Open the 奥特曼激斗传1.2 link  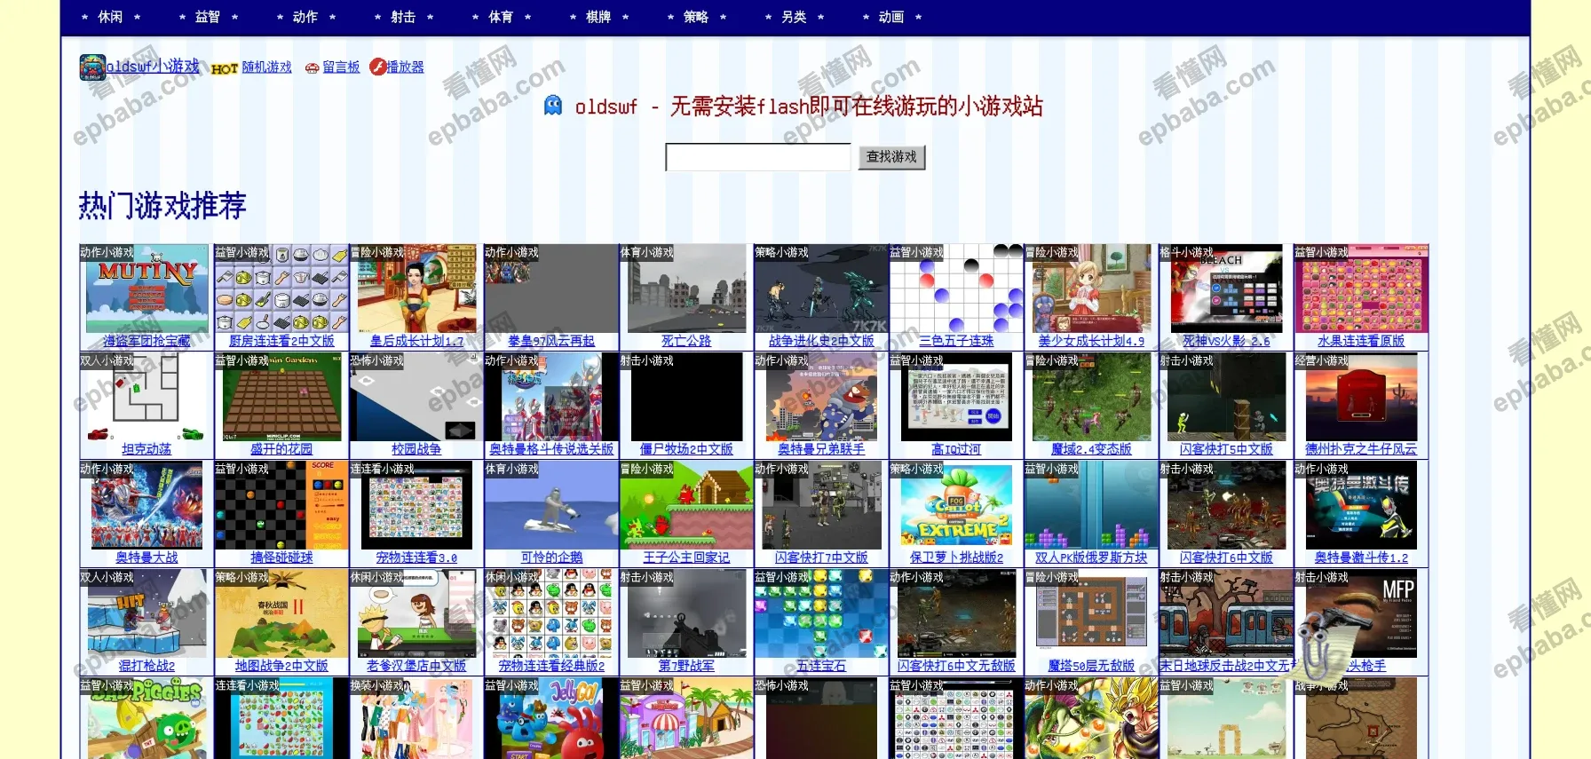(1361, 557)
